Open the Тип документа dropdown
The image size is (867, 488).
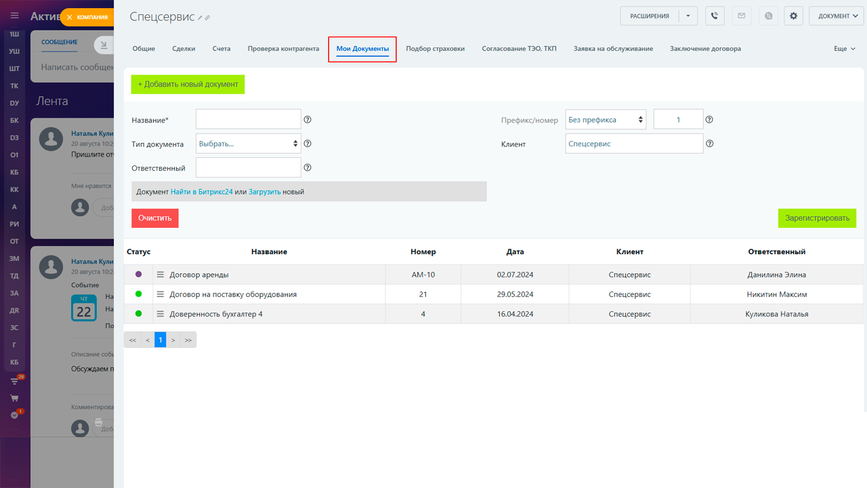coord(249,144)
